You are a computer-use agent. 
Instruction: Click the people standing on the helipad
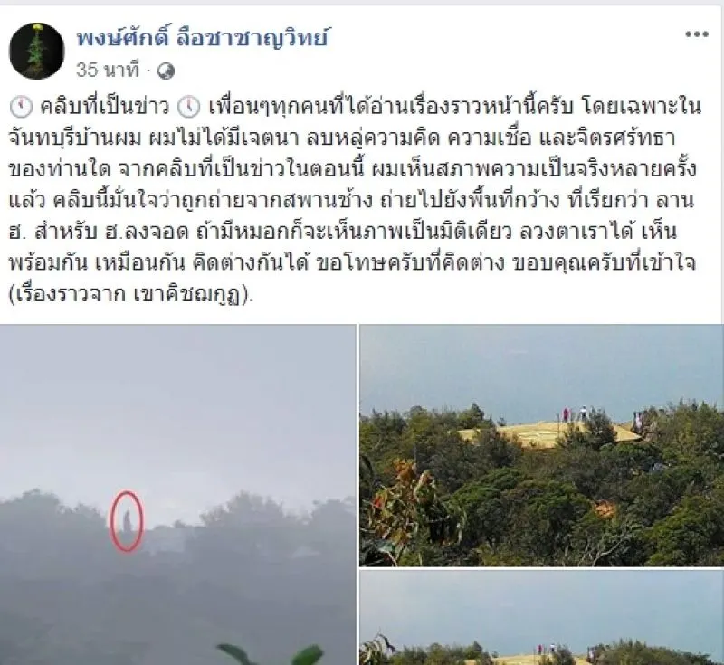point(574,413)
